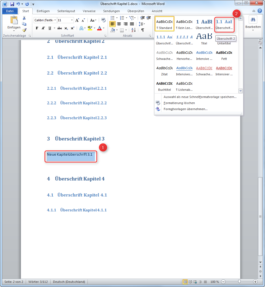Open the font color dropdown arrow
This screenshot has height=287, width=265.
(103, 28)
